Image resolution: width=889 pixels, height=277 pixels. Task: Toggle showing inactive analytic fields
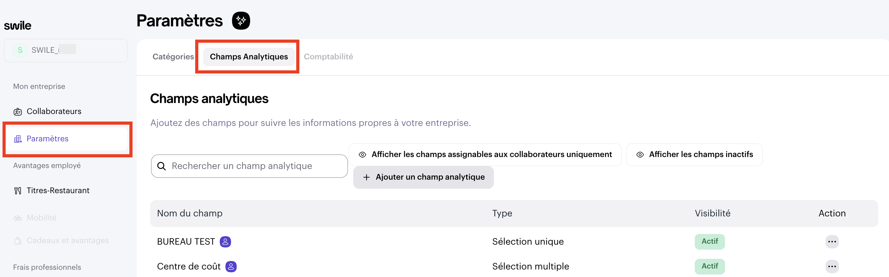(694, 155)
